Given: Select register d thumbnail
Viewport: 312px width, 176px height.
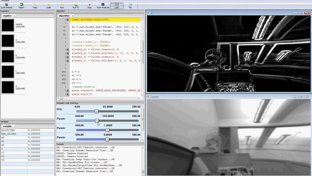Looking at the screenshot, I should tap(8, 87).
